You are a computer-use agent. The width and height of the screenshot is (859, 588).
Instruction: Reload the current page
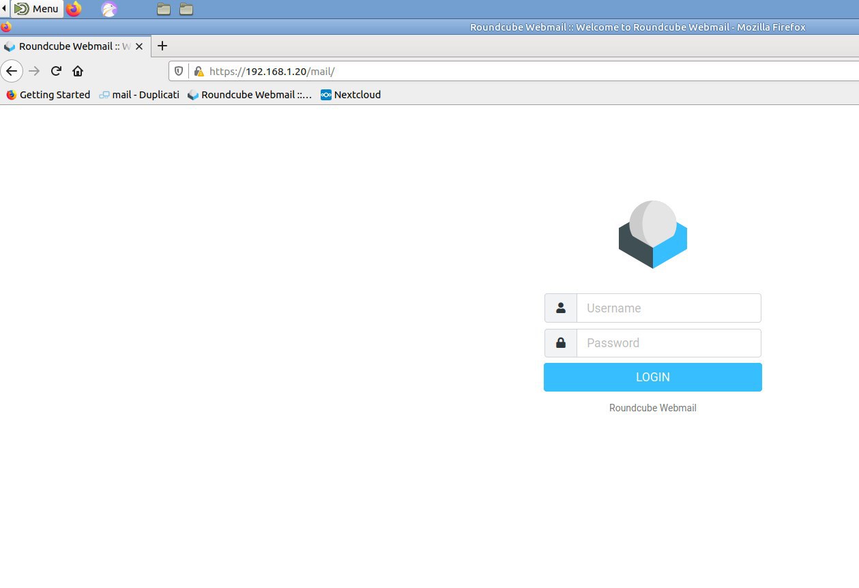tap(57, 71)
